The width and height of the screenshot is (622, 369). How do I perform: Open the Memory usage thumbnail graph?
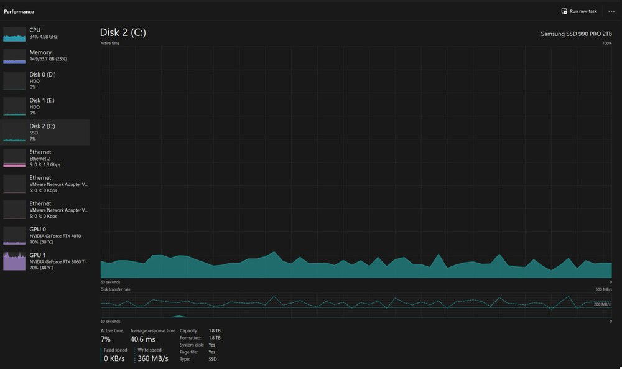pos(14,56)
